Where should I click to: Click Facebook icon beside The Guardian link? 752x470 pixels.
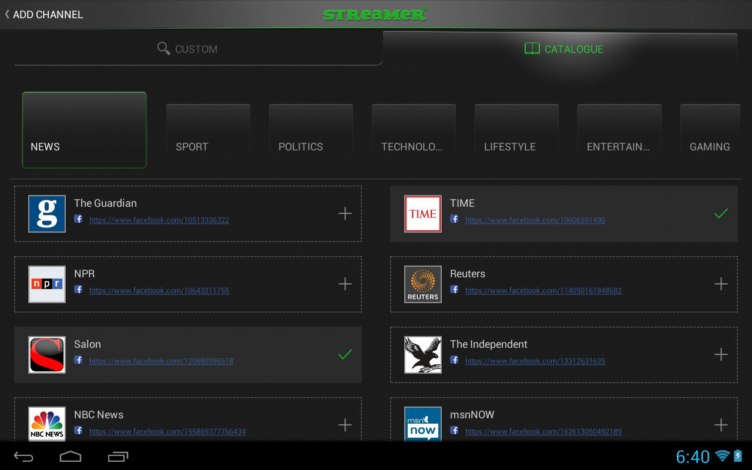78,219
